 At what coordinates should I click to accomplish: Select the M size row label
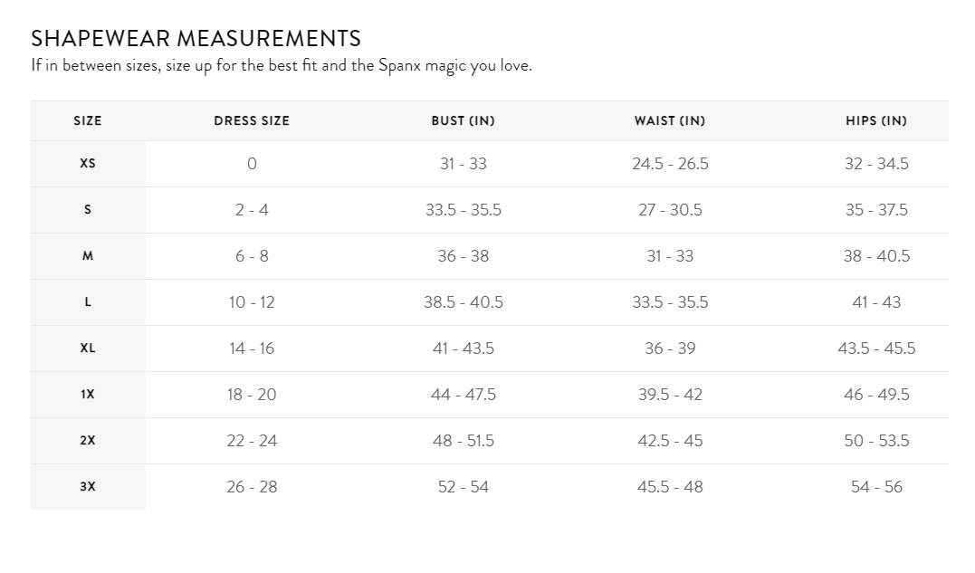click(88, 255)
